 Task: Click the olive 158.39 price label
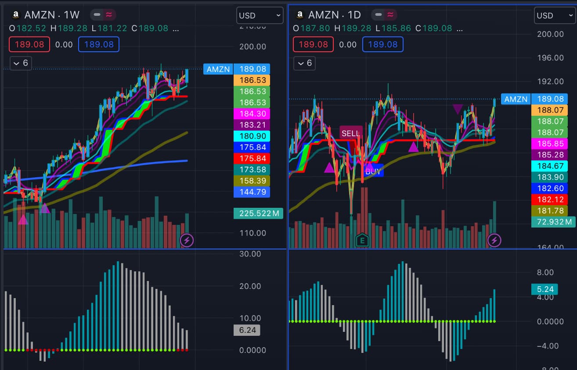[252, 181]
